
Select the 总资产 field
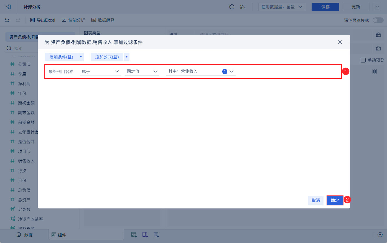tap(24, 200)
